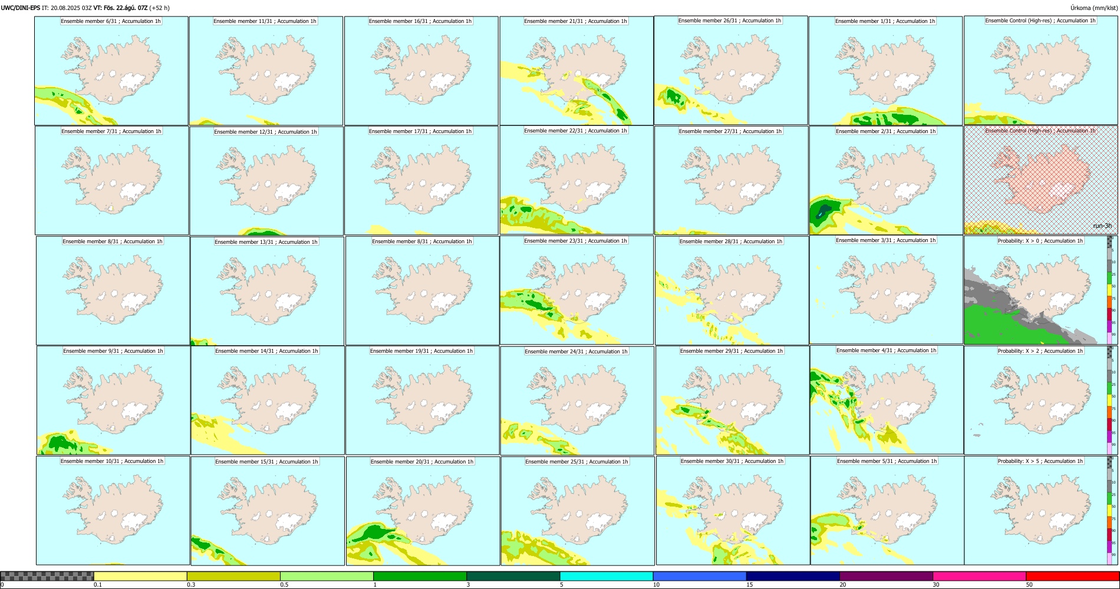Select the Ensemble member 7/31 map
This screenshot has width=1120, height=589.
tap(112, 180)
